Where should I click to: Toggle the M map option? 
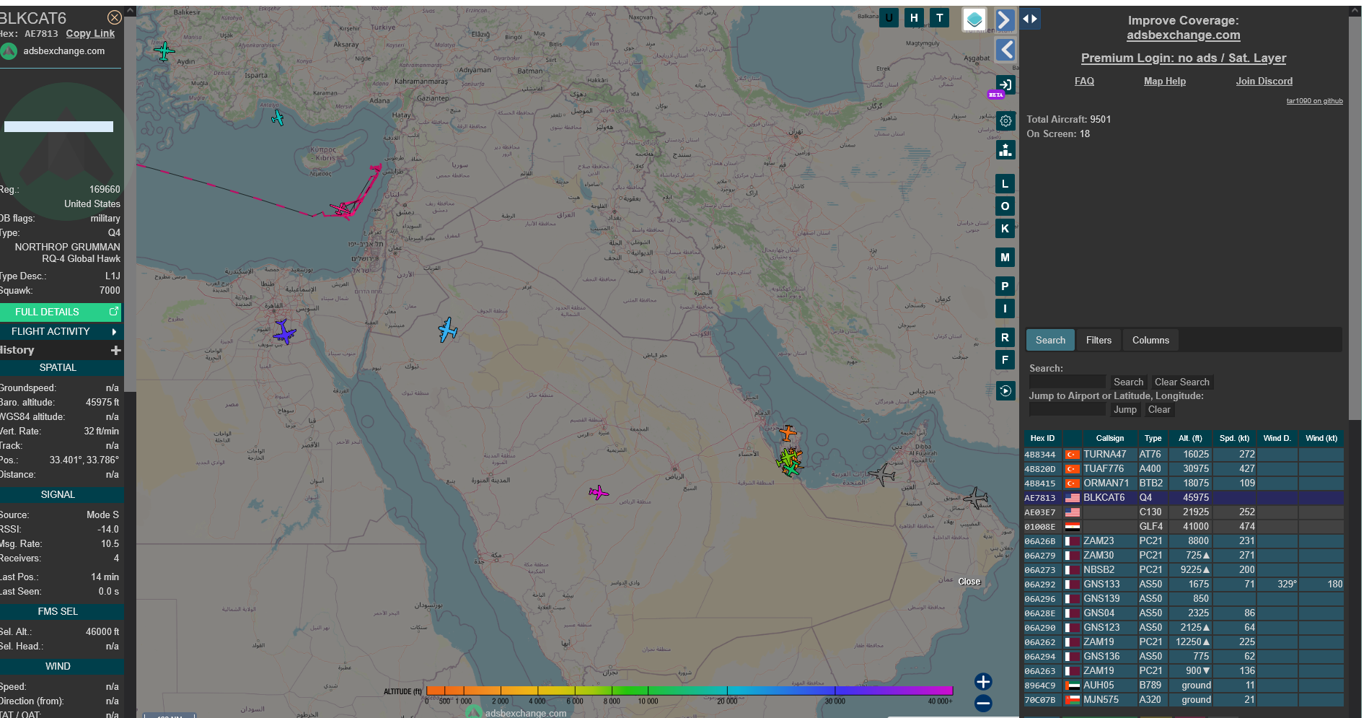pyautogui.click(x=1005, y=258)
